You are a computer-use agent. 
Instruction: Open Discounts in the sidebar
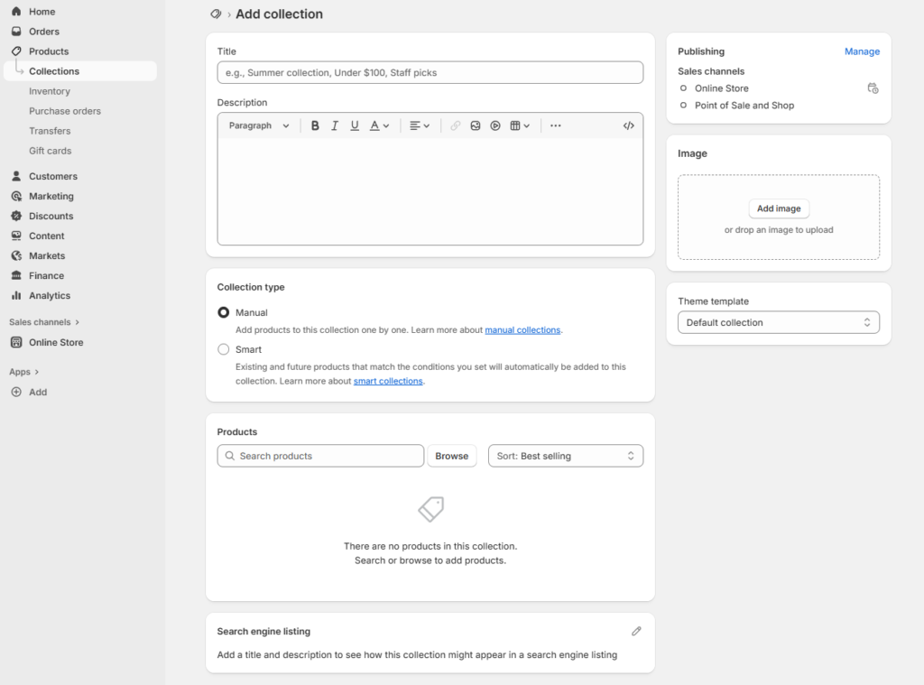pos(51,217)
